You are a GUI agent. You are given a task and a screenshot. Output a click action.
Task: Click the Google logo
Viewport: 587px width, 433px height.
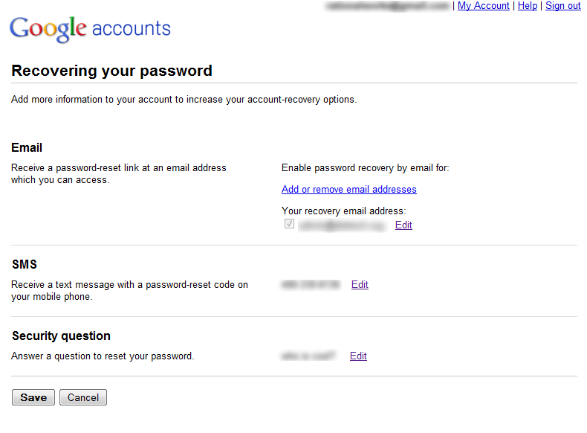(48, 29)
